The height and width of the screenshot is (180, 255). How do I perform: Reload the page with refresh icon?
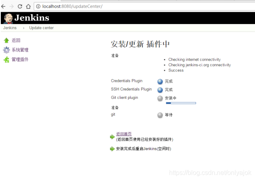20,6
